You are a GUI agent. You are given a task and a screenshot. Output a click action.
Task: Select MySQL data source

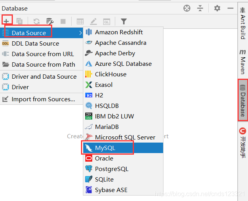click(x=123, y=148)
